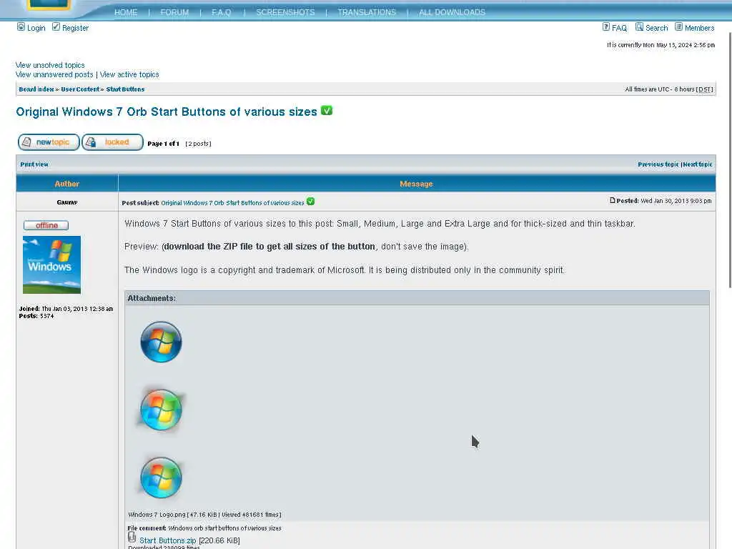This screenshot has height=549, width=732.
Task: Click the 'Joined: Thu Jan 03, 2013' text
Action: point(66,309)
